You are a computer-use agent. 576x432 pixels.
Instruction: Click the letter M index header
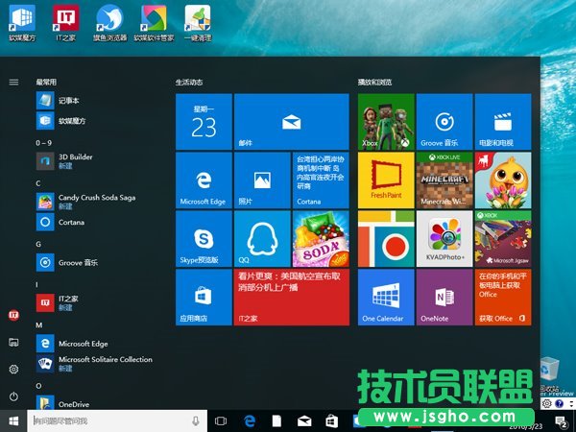(x=39, y=325)
